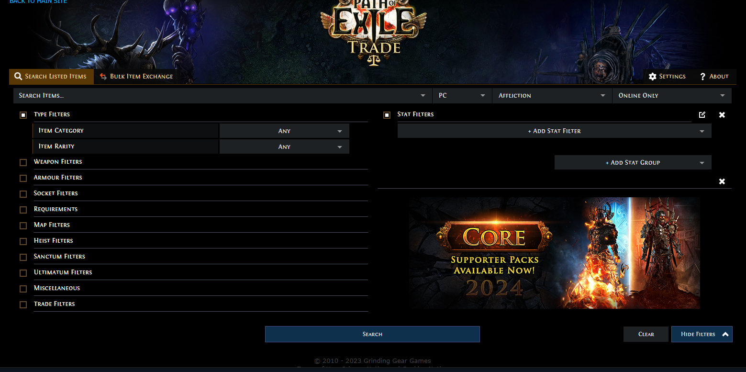Open the Core Supporter Packs banner

554,253
